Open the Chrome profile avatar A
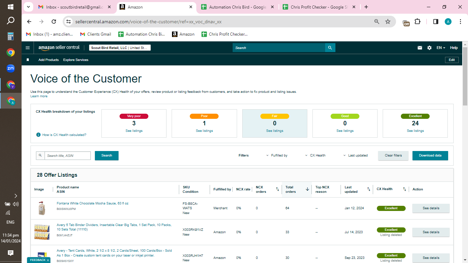 (448, 22)
